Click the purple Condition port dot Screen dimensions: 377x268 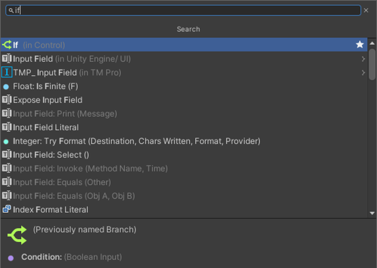[11, 257]
